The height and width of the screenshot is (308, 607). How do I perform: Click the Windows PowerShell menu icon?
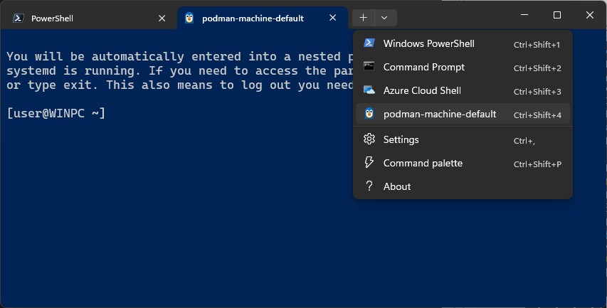click(x=369, y=43)
